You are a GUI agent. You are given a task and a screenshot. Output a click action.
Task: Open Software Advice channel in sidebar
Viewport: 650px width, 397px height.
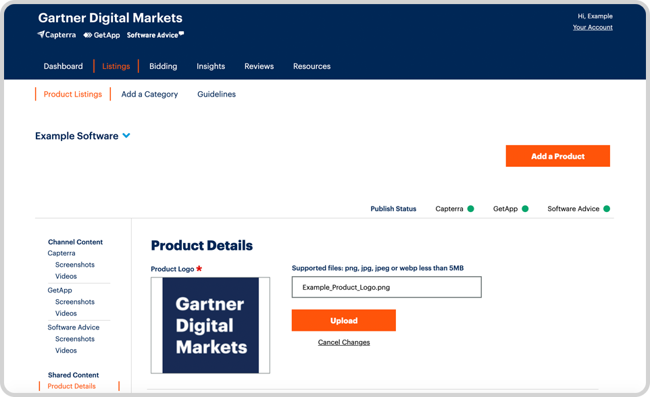[x=74, y=327]
